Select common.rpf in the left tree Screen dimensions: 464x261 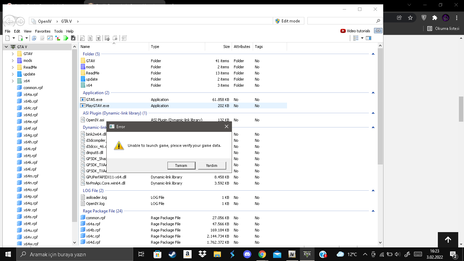(33, 88)
